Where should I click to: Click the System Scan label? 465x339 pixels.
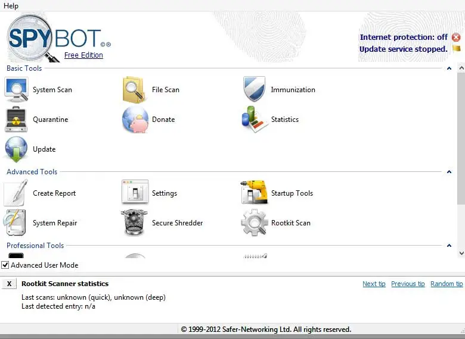click(x=52, y=90)
